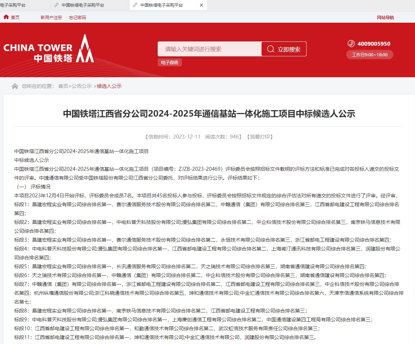Focus the keyword search input field

(x=209, y=49)
